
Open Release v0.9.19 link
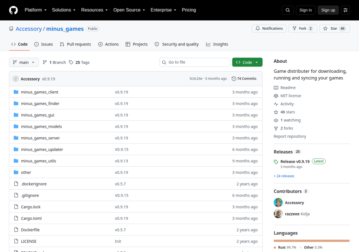click(295, 161)
